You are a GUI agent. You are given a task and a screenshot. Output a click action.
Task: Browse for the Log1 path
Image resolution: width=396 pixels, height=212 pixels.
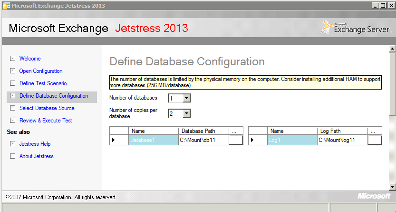pyautogui.click(x=375, y=140)
